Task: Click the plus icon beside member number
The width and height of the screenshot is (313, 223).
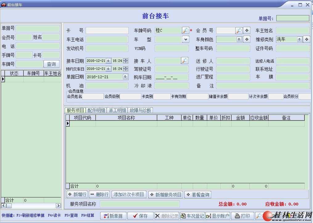Action: coord(247,30)
